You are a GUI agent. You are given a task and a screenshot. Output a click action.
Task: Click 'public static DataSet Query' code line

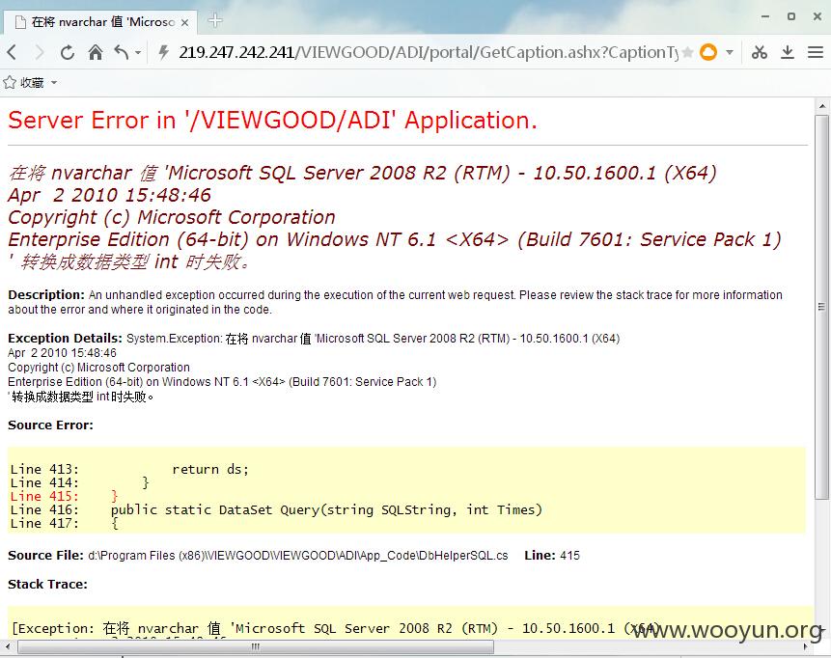326,509
